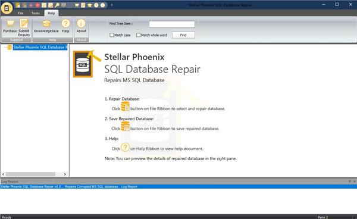Click the tree pane horizontal scrollbar thumb

[x=30, y=174]
